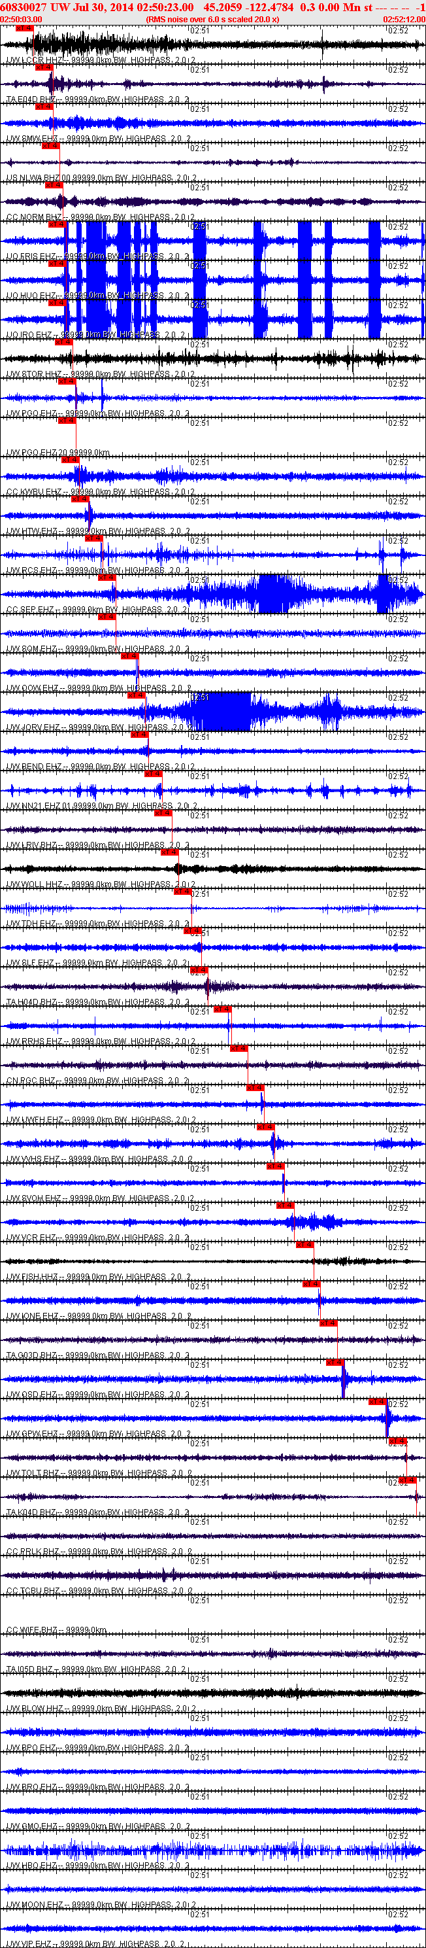Select the red pick marker on UW GPW trace

[x=378, y=1401]
